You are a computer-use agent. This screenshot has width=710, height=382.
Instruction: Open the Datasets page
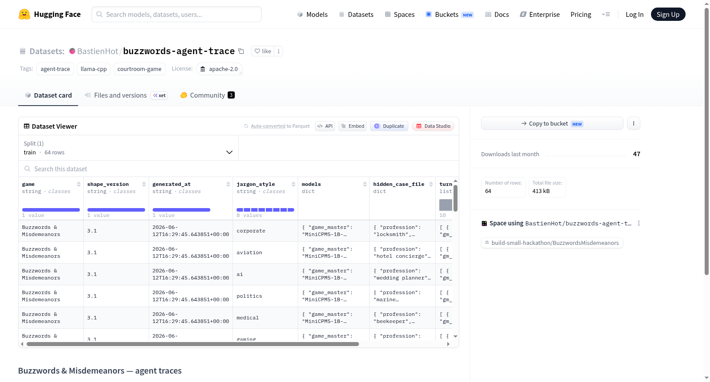tap(356, 14)
